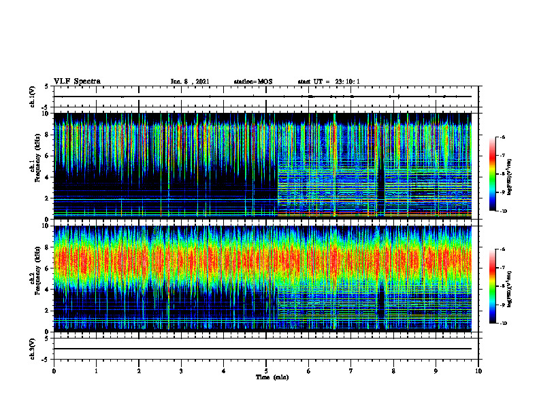The width and height of the screenshot is (539, 416).
Task: Click the "ch.3(V)" waveform axis label
Action: [32, 349]
